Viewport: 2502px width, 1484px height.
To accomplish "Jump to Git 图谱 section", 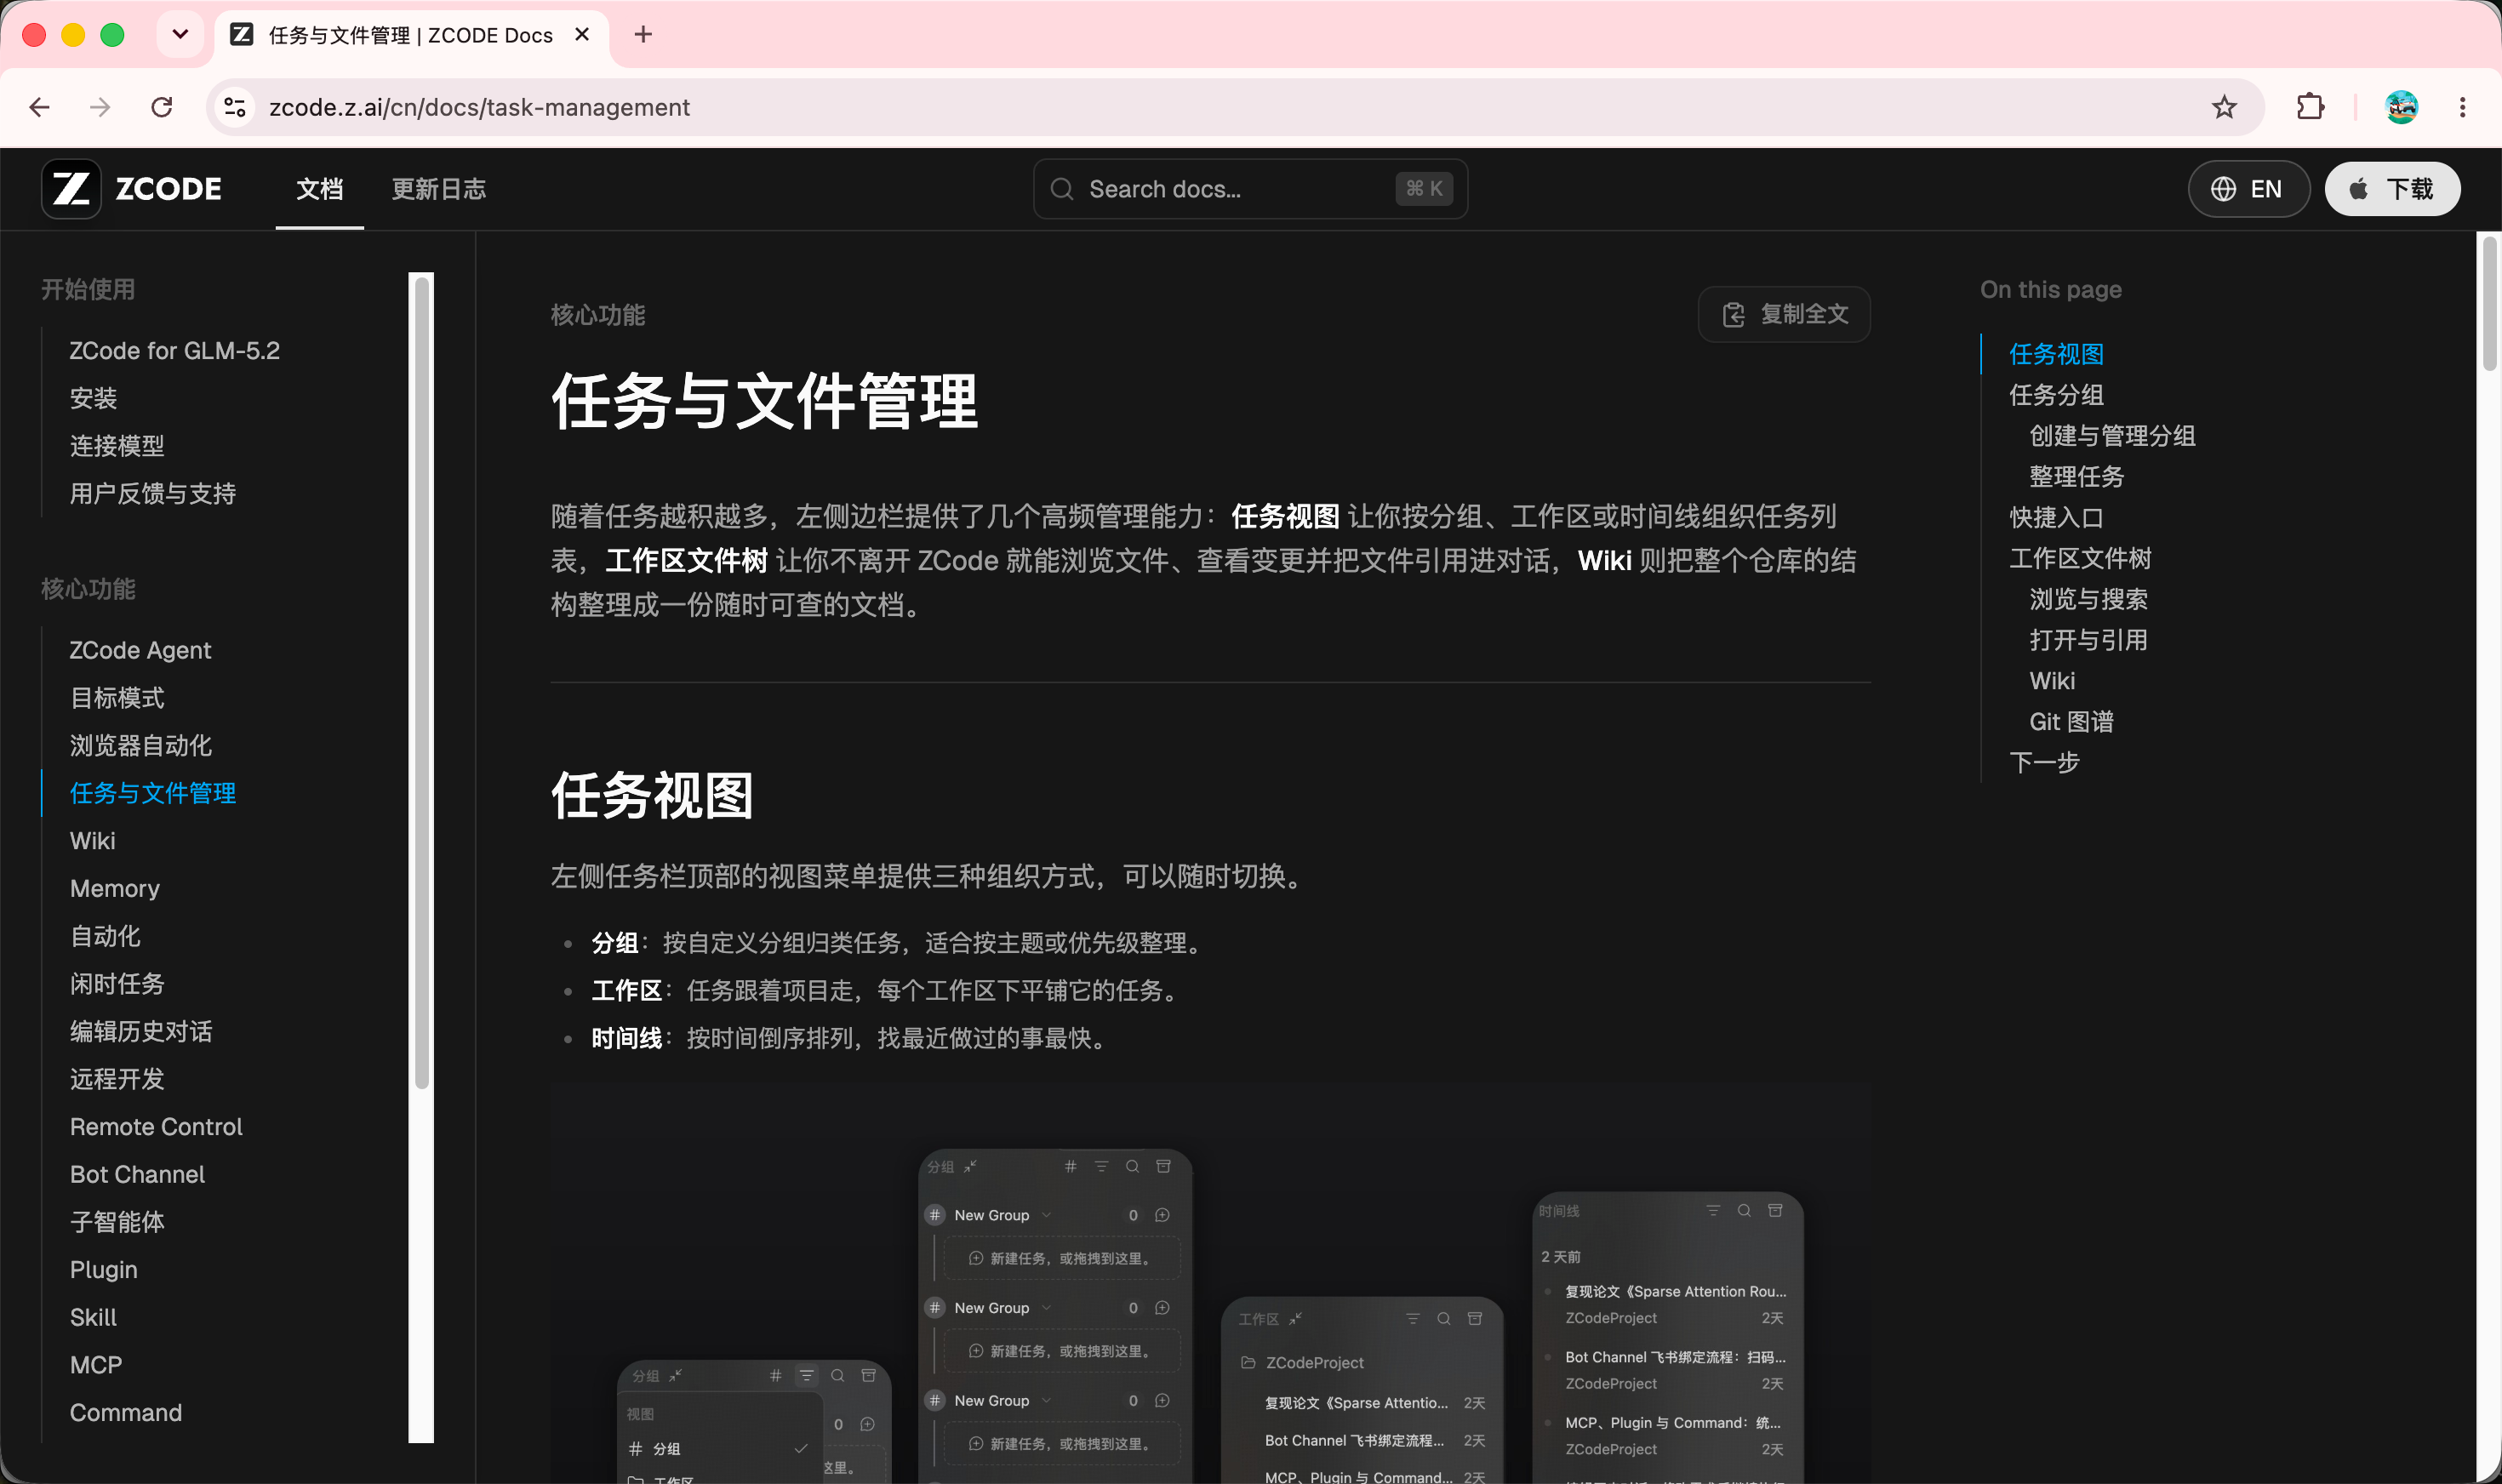I will (2071, 723).
